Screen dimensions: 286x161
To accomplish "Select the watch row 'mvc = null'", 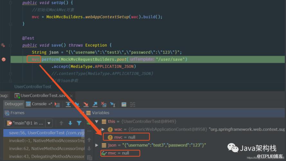I will pyautogui.click(x=120, y=153).
